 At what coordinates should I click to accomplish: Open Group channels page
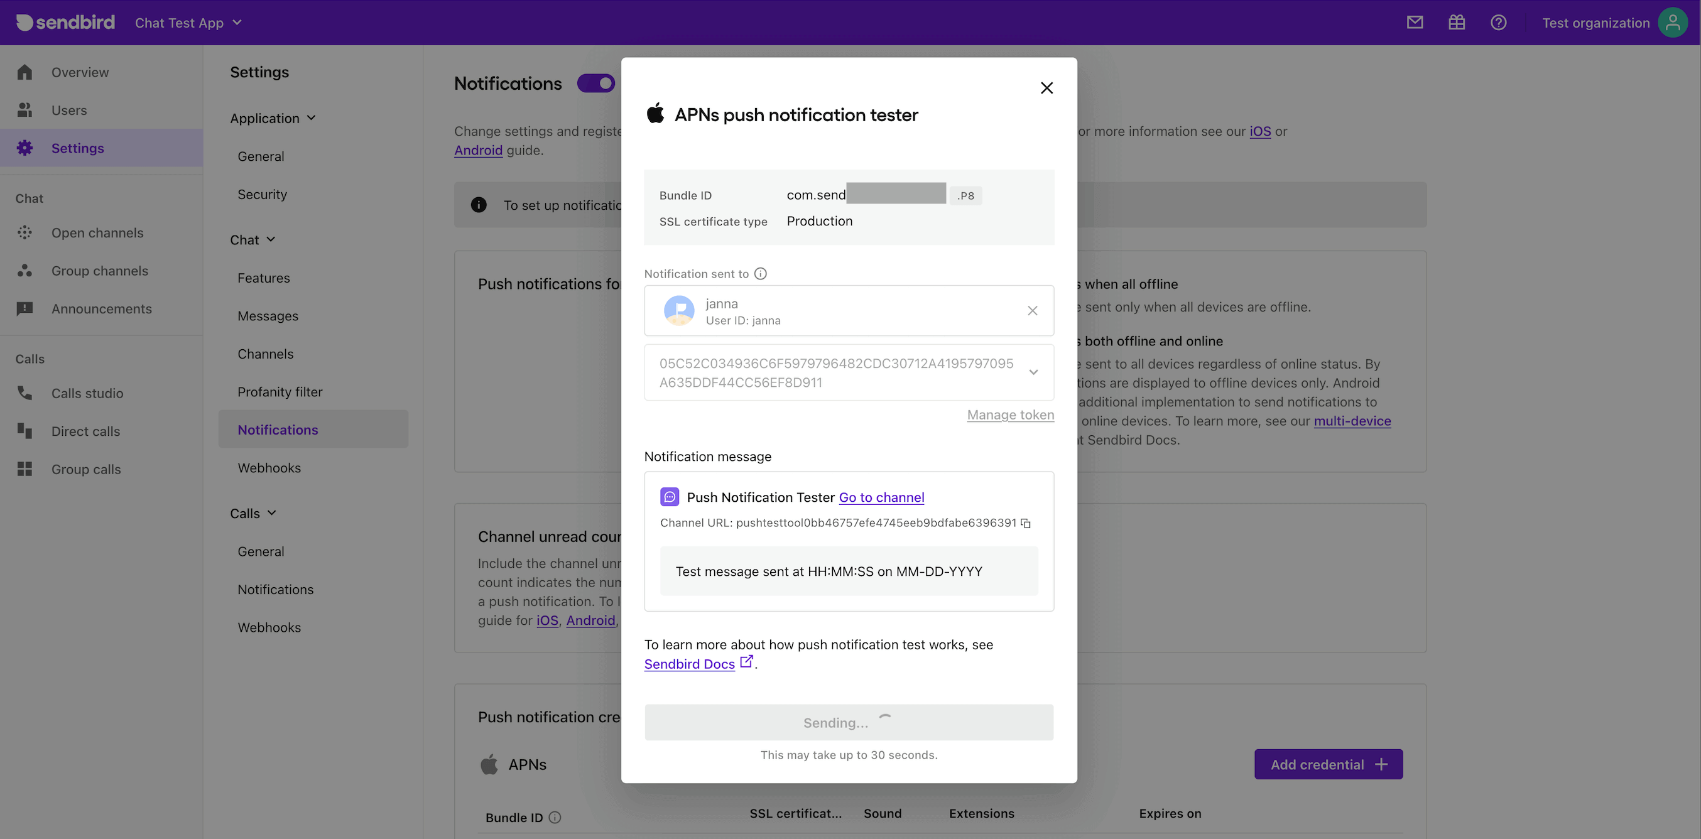pos(100,271)
